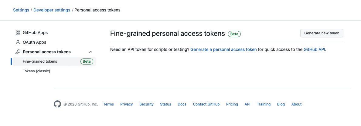Open the Contact GitHub footer link
Viewport: 361px width, 126px height.
(206, 104)
